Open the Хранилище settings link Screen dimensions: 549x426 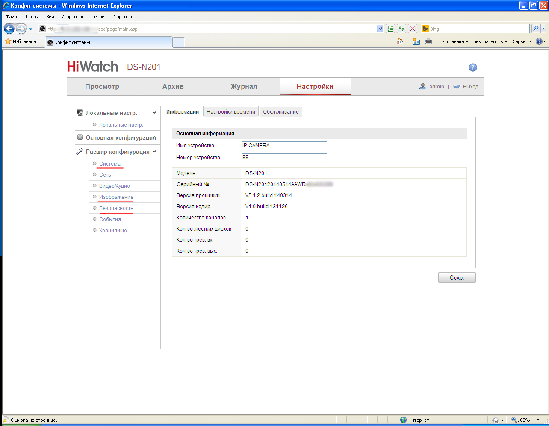tap(113, 231)
